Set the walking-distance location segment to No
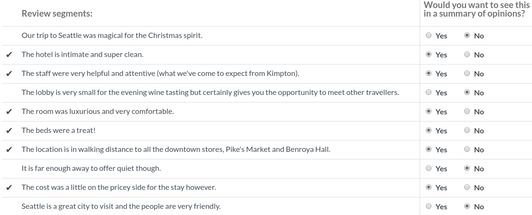 tap(467, 150)
